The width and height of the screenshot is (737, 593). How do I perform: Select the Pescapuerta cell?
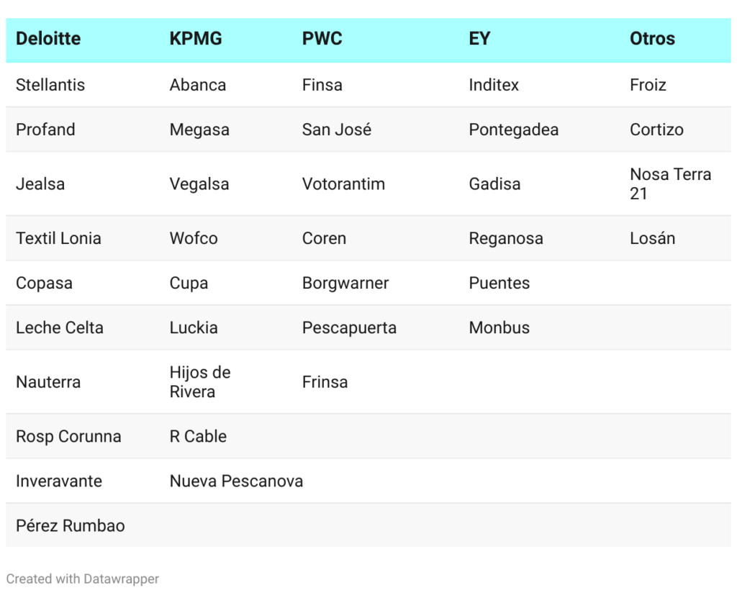tap(349, 327)
